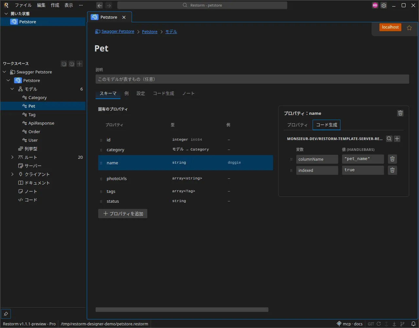
Task: Click the true value field
Action: click(363, 170)
